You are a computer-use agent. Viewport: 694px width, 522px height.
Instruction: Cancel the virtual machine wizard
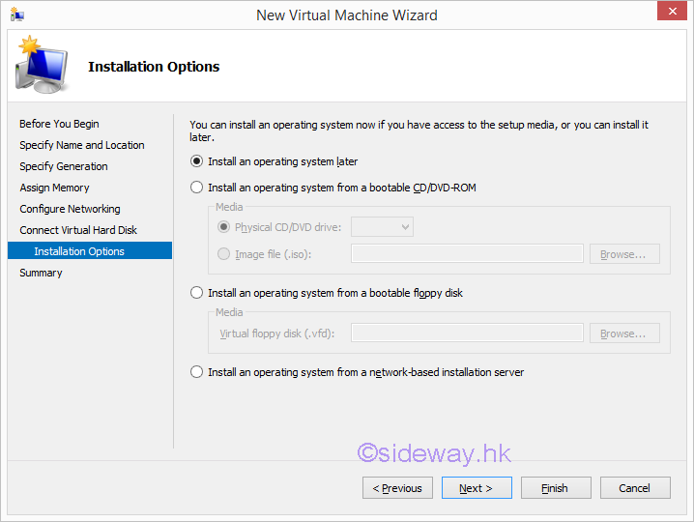tap(635, 488)
